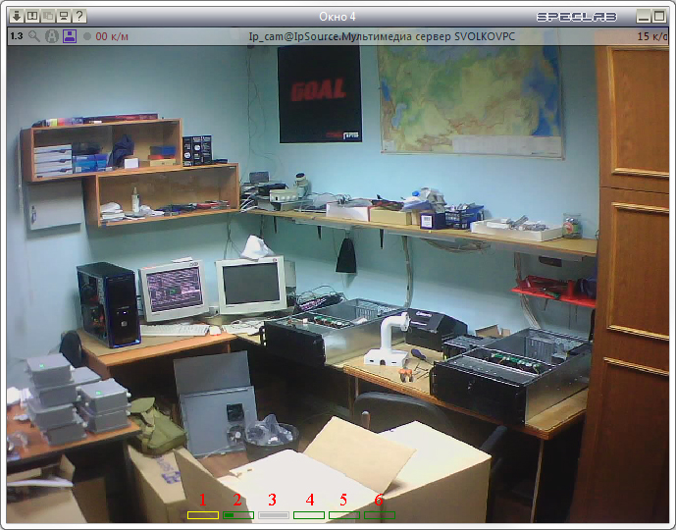Click the monitor display icon
676x530 pixels.
64,17
